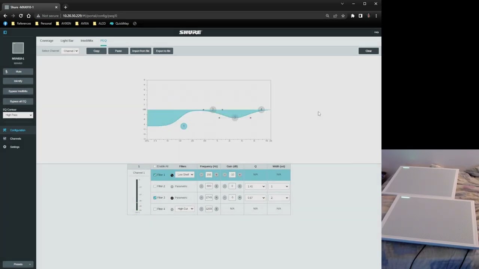Increase Filter 1 gain with plus
The image size is (479, 269).
pyautogui.click(x=239, y=175)
